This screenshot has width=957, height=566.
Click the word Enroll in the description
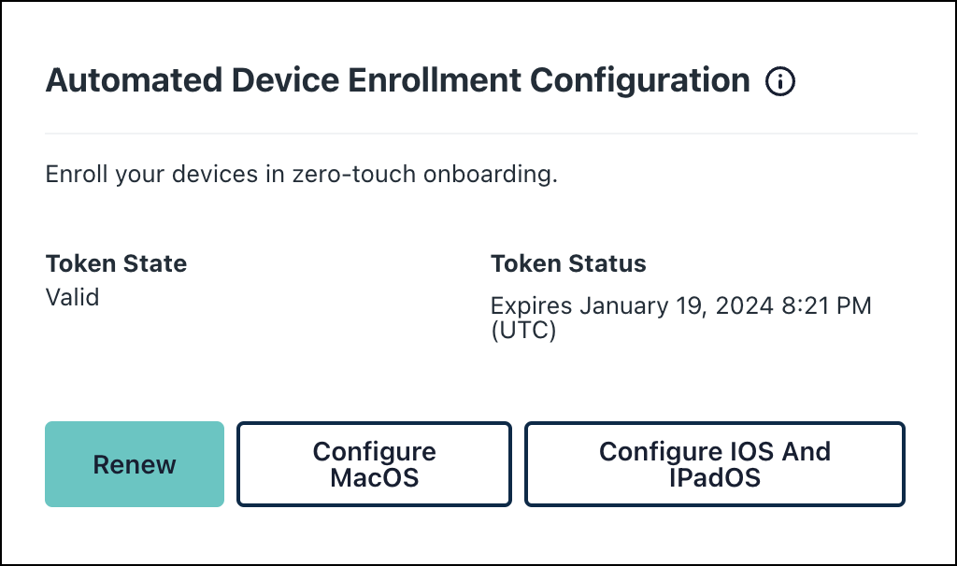tap(77, 175)
